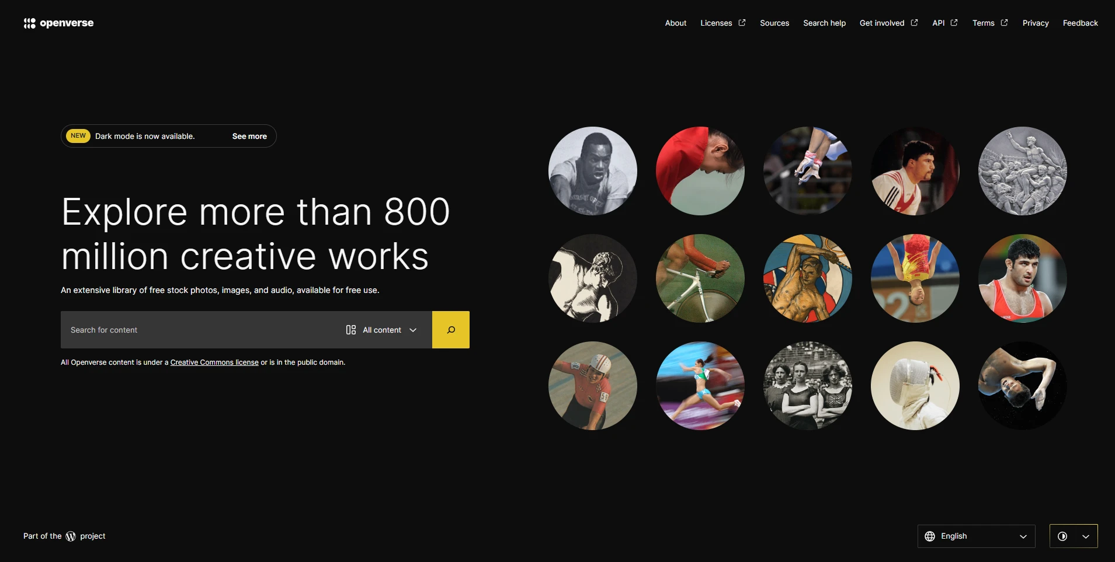Open the About page from the navigation

coord(675,23)
